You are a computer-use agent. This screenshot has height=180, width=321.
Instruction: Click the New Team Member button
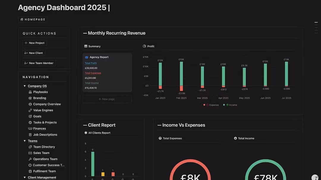[39, 63]
